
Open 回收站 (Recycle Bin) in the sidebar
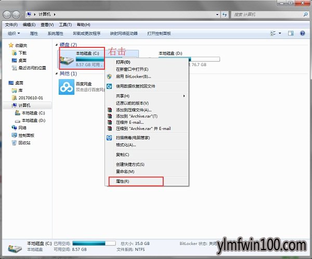click(x=25, y=142)
